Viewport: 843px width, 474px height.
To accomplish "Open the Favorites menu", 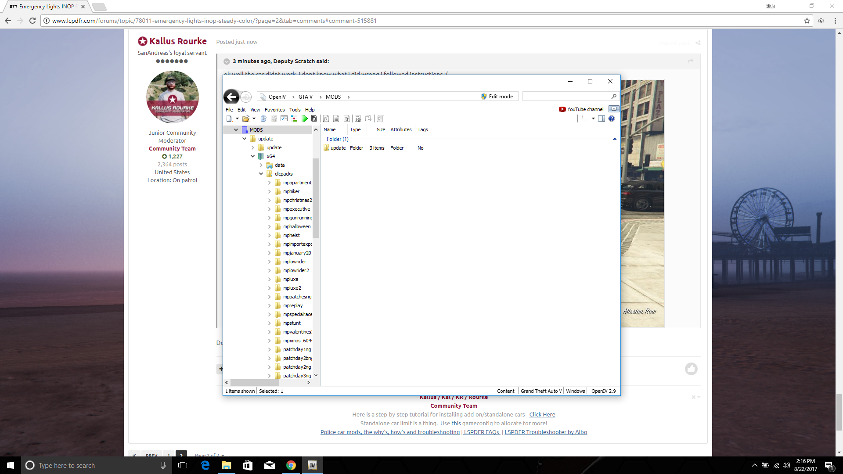I will pyautogui.click(x=274, y=110).
